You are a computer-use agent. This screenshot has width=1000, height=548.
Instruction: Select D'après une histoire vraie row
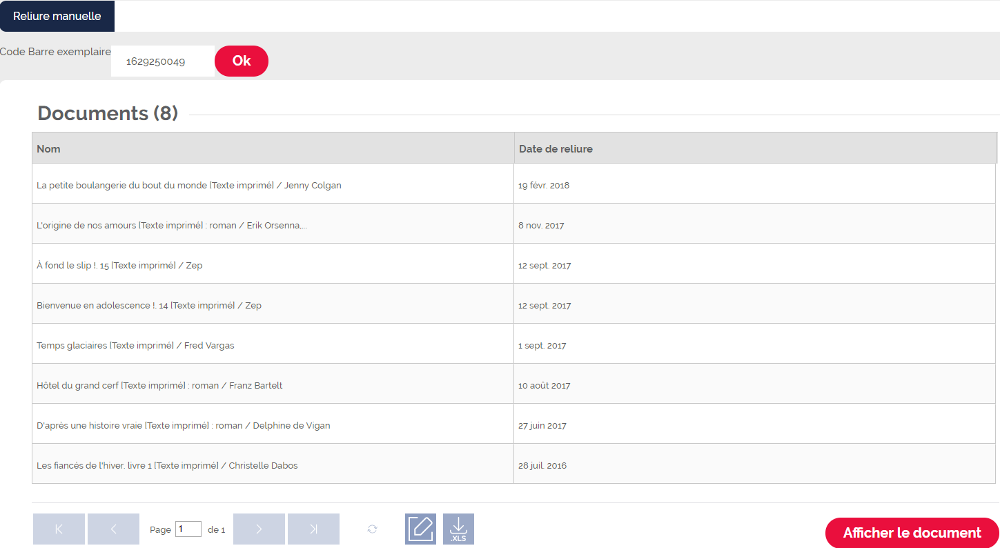click(513, 425)
